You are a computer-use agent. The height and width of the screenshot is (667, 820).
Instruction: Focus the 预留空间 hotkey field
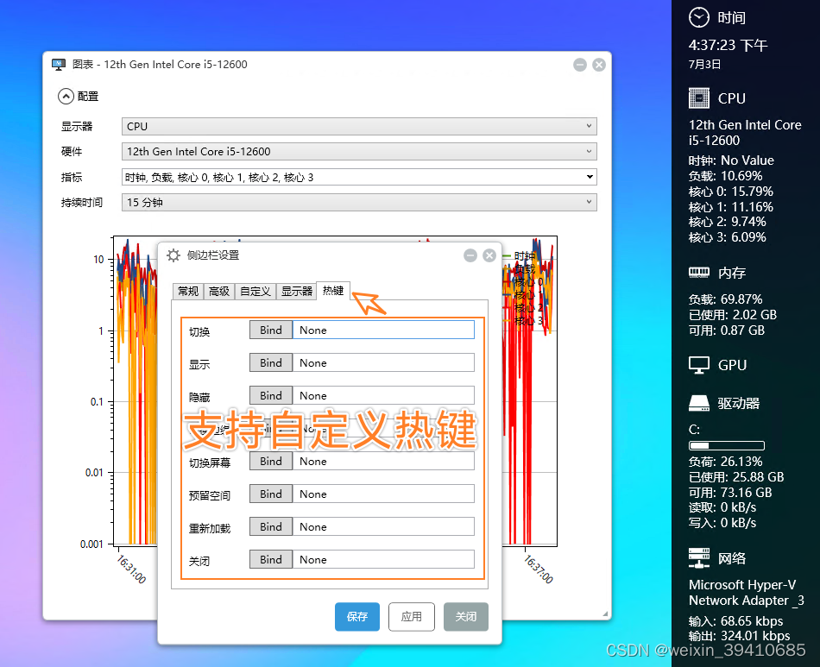click(x=383, y=494)
